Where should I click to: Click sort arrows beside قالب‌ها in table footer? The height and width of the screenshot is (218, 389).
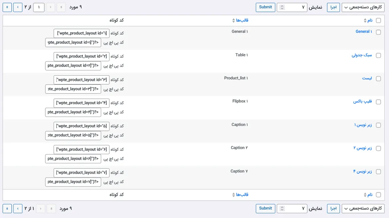tap(234, 195)
